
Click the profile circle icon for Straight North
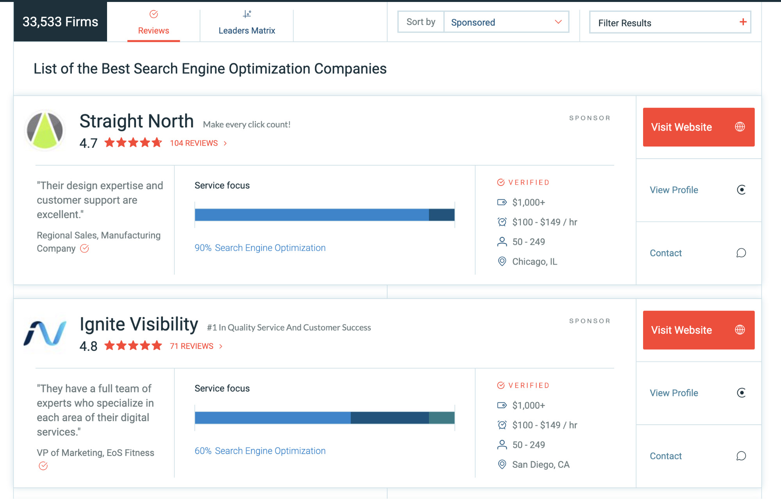click(x=741, y=190)
